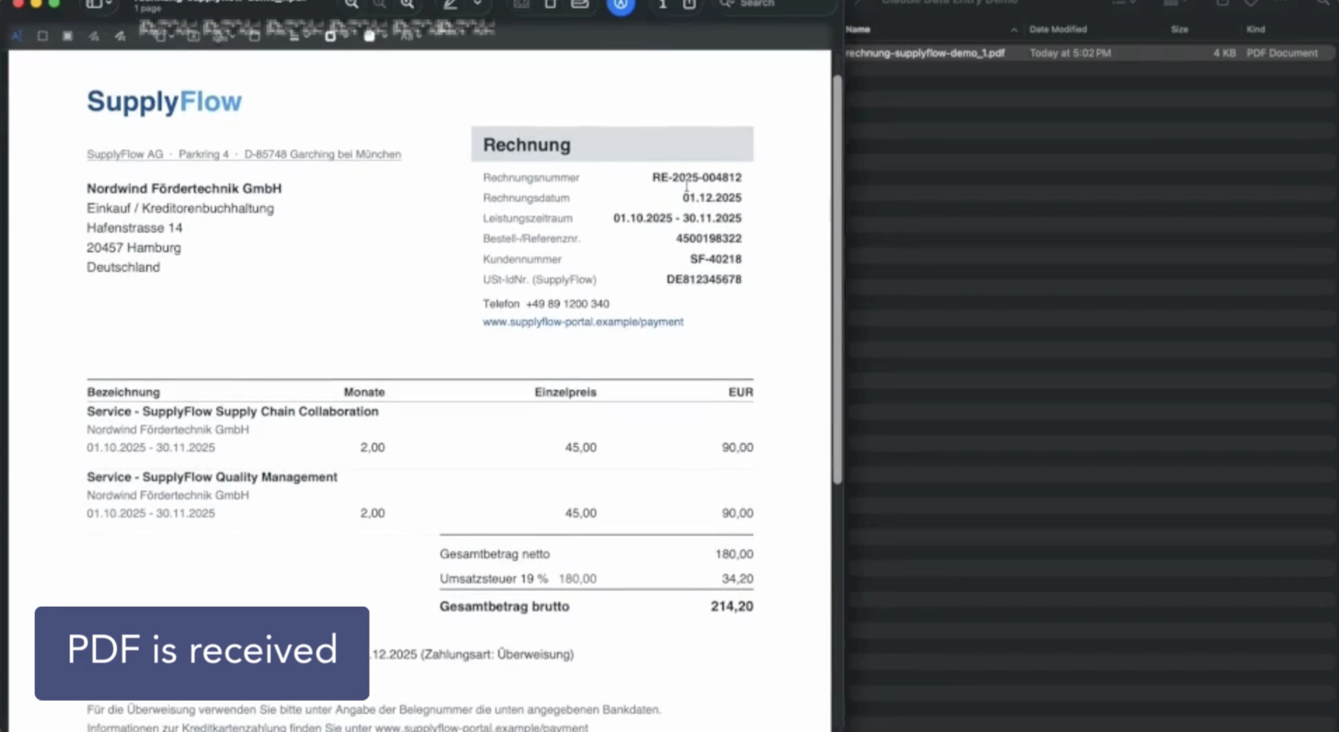Viewport: 1339px width, 732px height.
Task: Click the 'Gesamtbetrag brutto' total 214,20
Action: pos(731,606)
